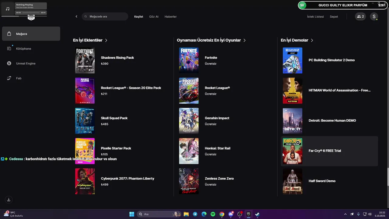Open Half Sword Demo thumbnail
Screen dimensions: 389x219
point(292,181)
